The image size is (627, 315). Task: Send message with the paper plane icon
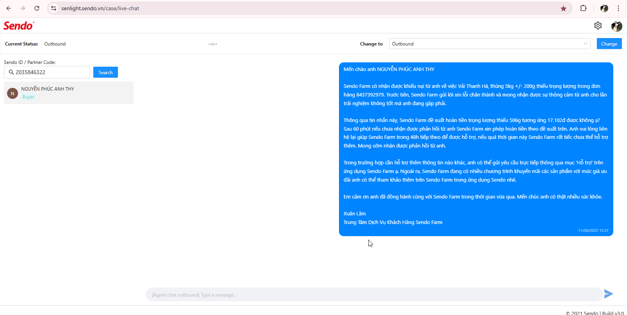click(609, 294)
